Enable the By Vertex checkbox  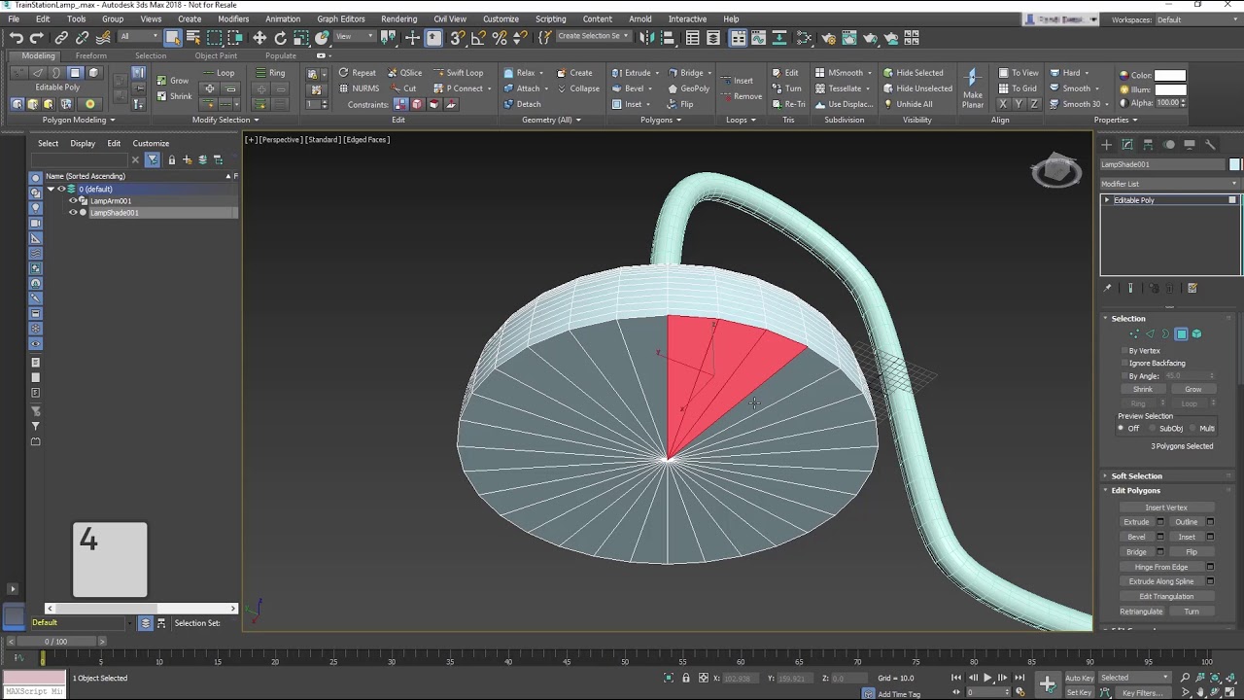point(1125,350)
